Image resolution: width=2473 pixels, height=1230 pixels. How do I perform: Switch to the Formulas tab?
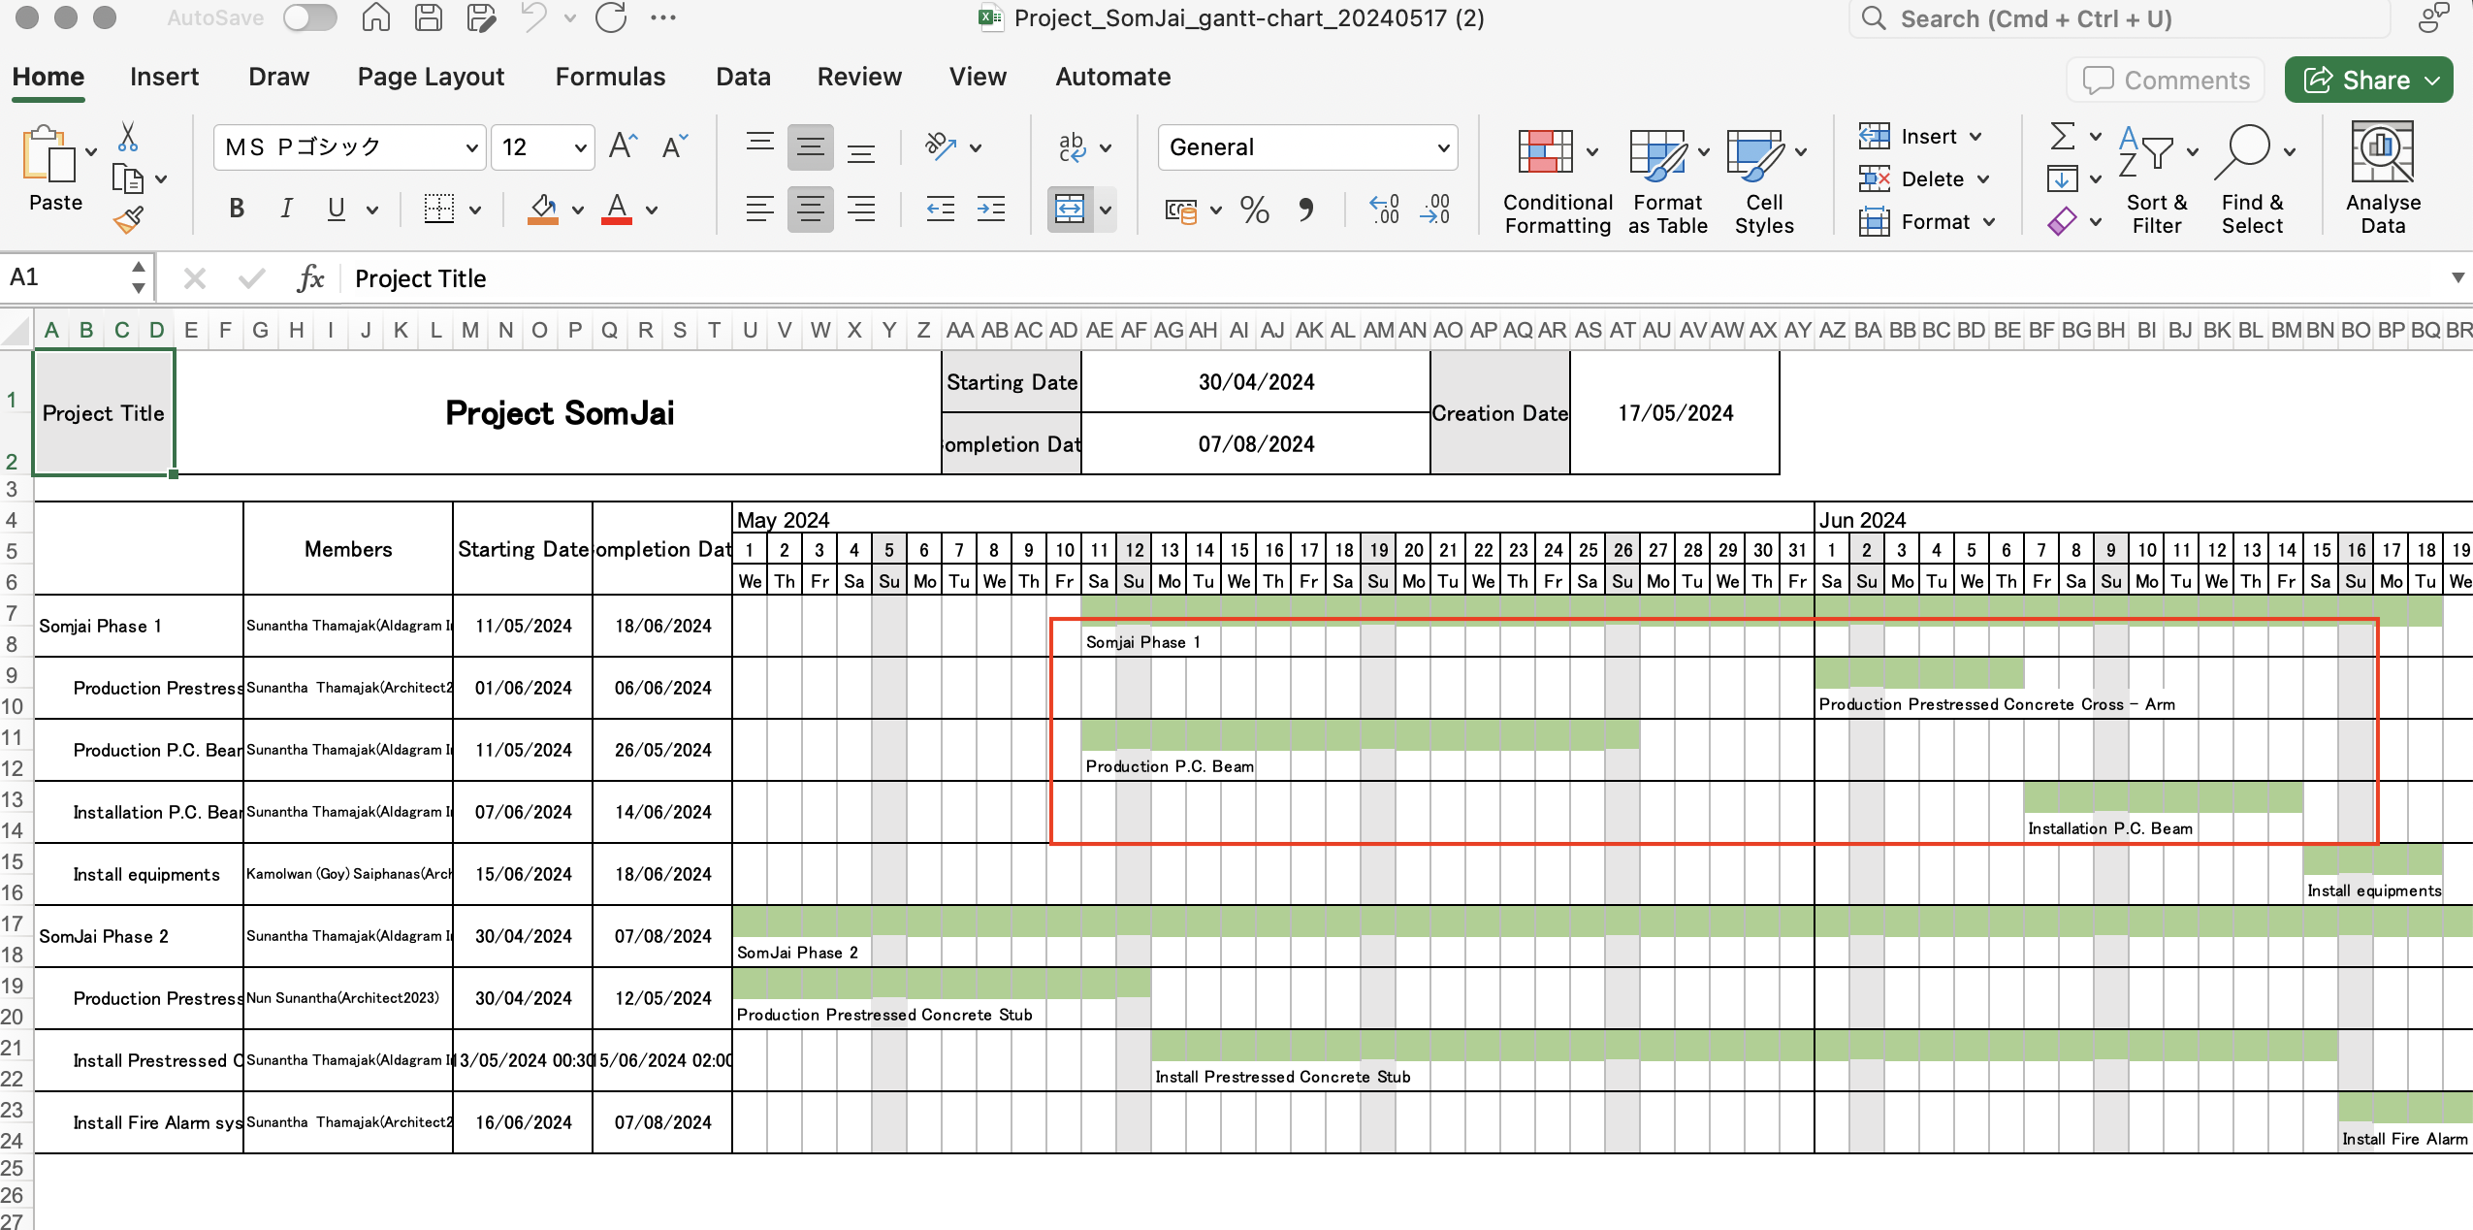(610, 77)
